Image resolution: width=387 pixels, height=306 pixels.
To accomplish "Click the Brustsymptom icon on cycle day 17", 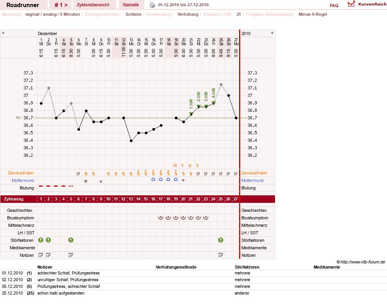I will pos(161,217).
